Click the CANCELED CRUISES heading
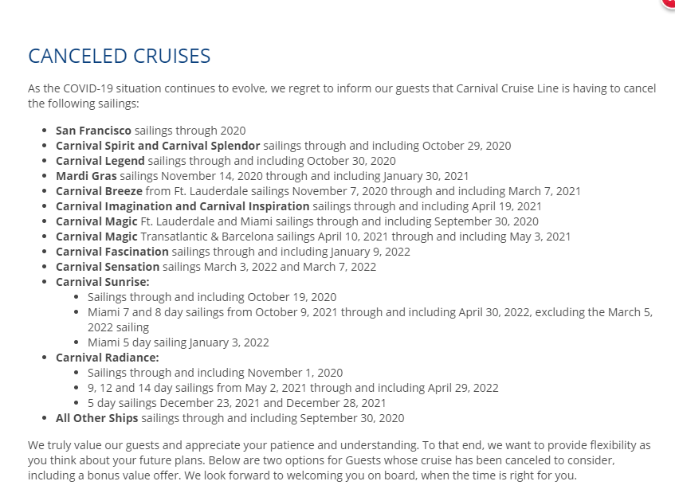This screenshot has height=489, width=675. (120, 56)
